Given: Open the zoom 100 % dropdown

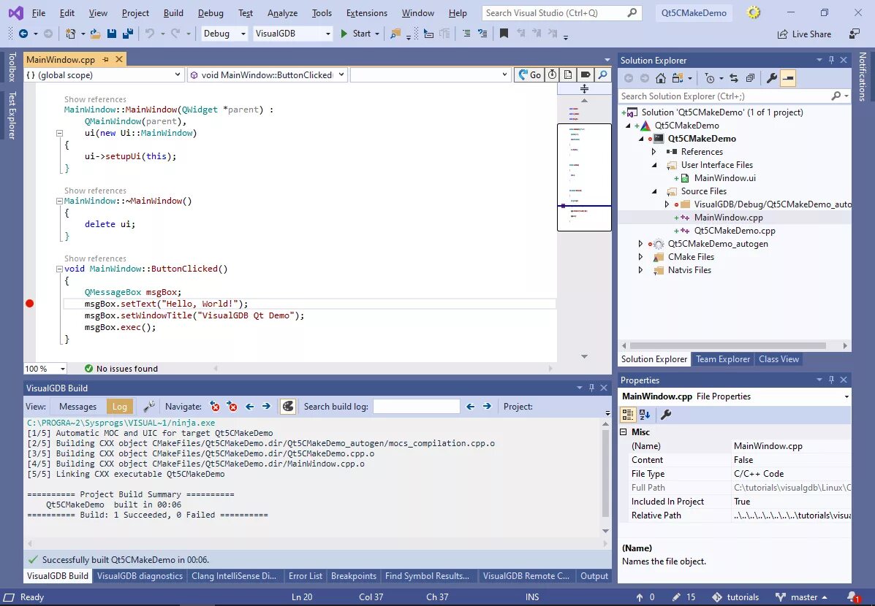Looking at the screenshot, I should [45, 369].
